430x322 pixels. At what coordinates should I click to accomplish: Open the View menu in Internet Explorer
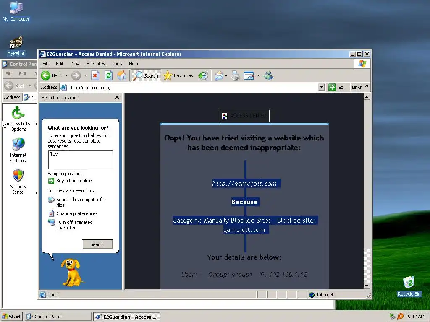coord(75,64)
